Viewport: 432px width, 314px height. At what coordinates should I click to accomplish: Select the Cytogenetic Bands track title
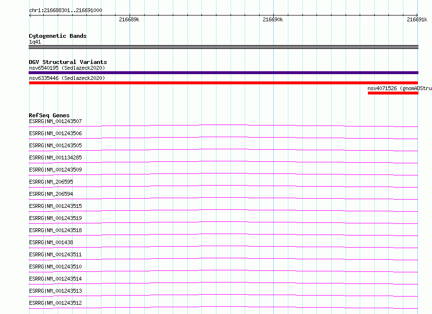point(58,36)
